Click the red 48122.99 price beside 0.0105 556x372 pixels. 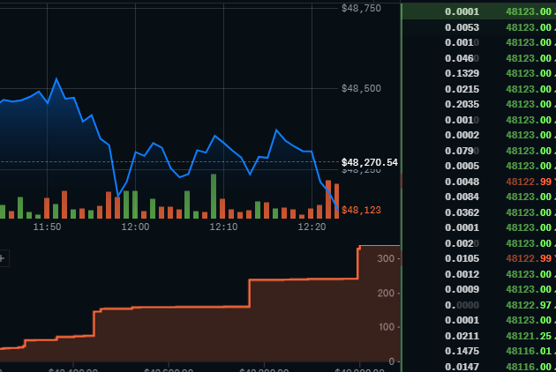[x=529, y=258]
